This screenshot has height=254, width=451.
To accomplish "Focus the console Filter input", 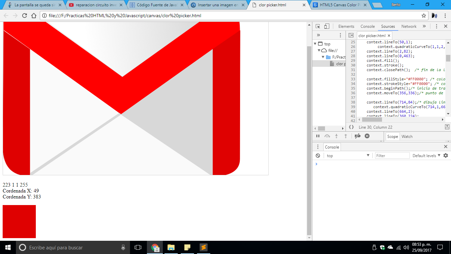I will (x=392, y=155).
